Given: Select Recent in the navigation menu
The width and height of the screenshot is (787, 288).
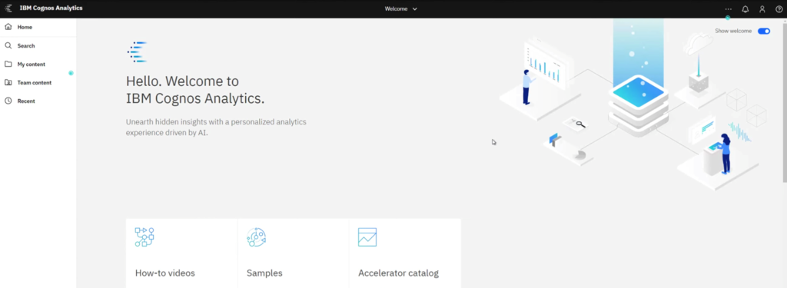Looking at the screenshot, I should (38, 101).
